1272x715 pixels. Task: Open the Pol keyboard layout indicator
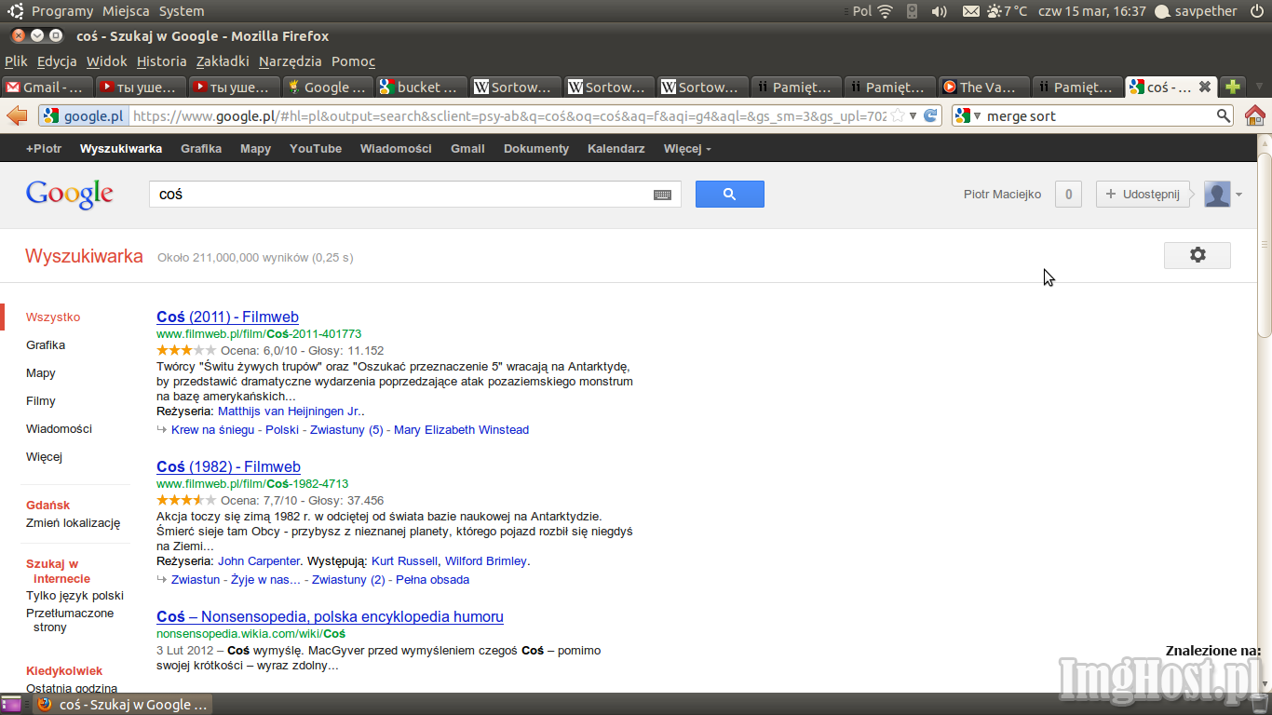click(862, 11)
